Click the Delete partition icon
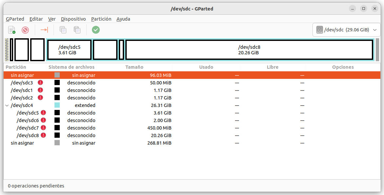384x195 pixels. click(25, 30)
